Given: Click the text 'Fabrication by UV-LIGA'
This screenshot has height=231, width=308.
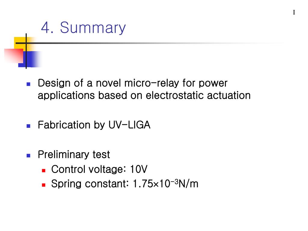Looking at the screenshot, I should click(x=94, y=125).
